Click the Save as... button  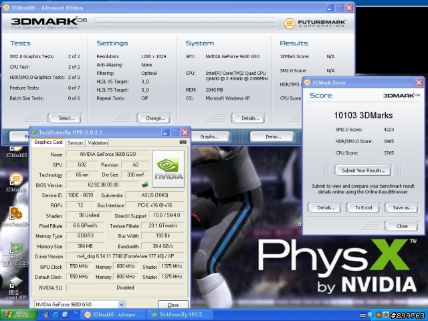(x=401, y=208)
